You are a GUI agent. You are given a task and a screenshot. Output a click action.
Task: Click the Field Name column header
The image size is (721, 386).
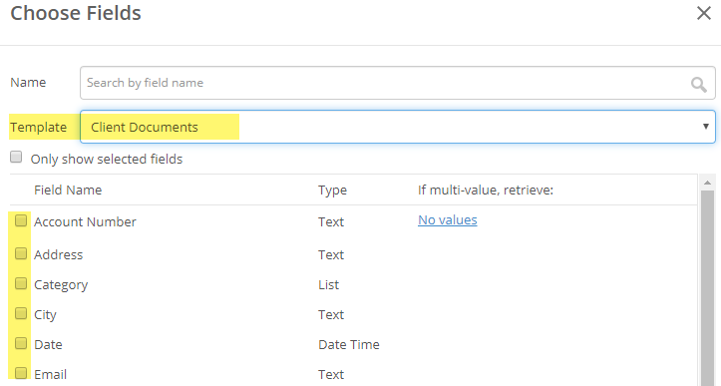(68, 191)
